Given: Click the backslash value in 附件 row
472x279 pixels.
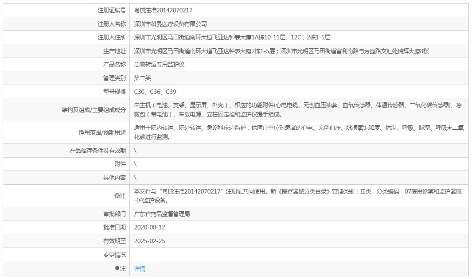Looking at the screenshot, I should (x=135, y=164).
